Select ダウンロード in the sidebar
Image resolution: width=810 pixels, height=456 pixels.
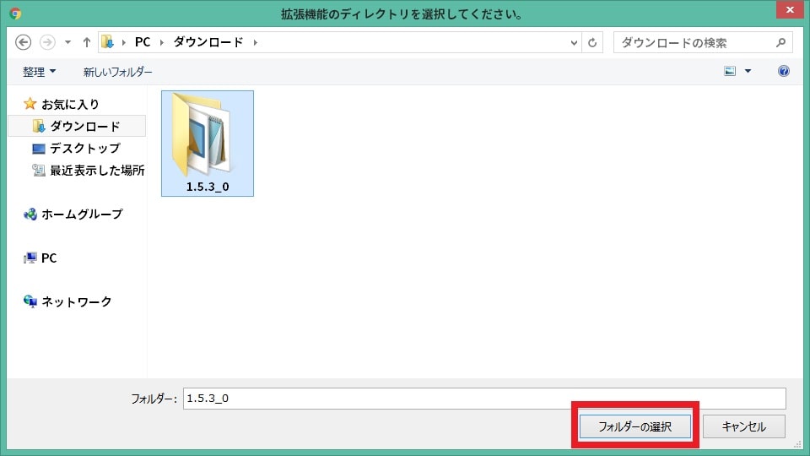tap(85, 126)
